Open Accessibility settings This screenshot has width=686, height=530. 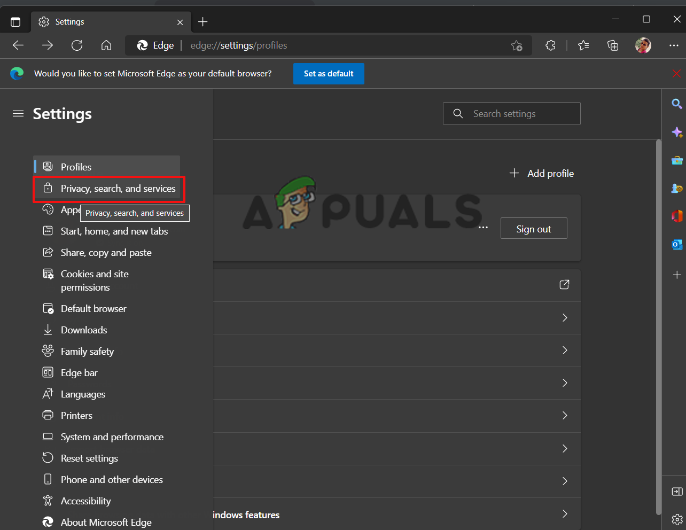click(107, 501)
